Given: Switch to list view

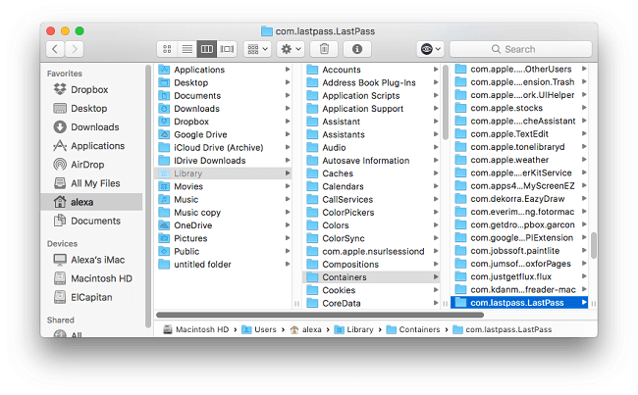Looking at the screenshot, I should (187, 49).
